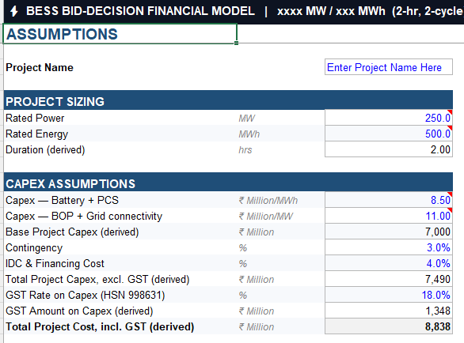This screenshot has width=464, height=343.
Task: Click Total Project Capex, excl. GST label
Action: click(97, 279)
